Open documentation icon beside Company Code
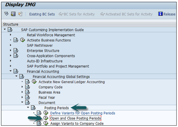The width and height of the screenshot is (178, 127). (x=27, y=87)
